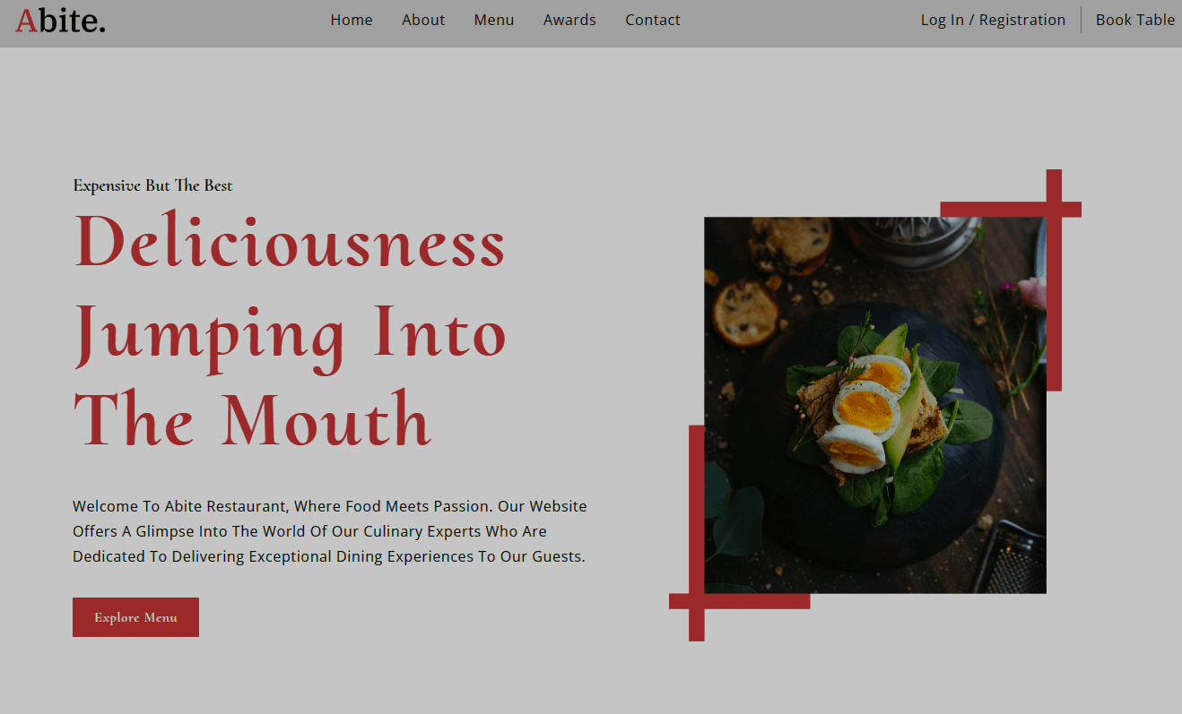Image resolution: width=1182 pixels, height=714 pixels.
Task: Click the word 'Deliciousness' in the heading
Action: pos(290,242)
